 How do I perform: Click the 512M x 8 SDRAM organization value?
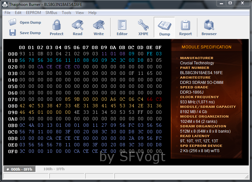(x=206, y=131)
